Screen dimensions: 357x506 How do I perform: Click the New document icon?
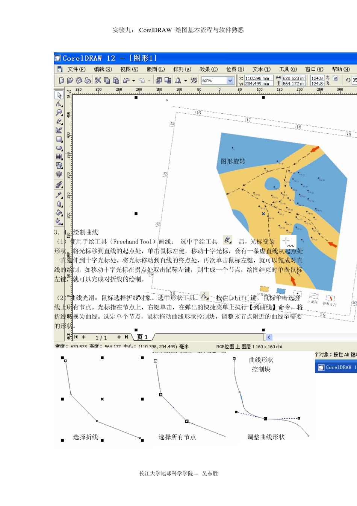[x=61, y=80]
